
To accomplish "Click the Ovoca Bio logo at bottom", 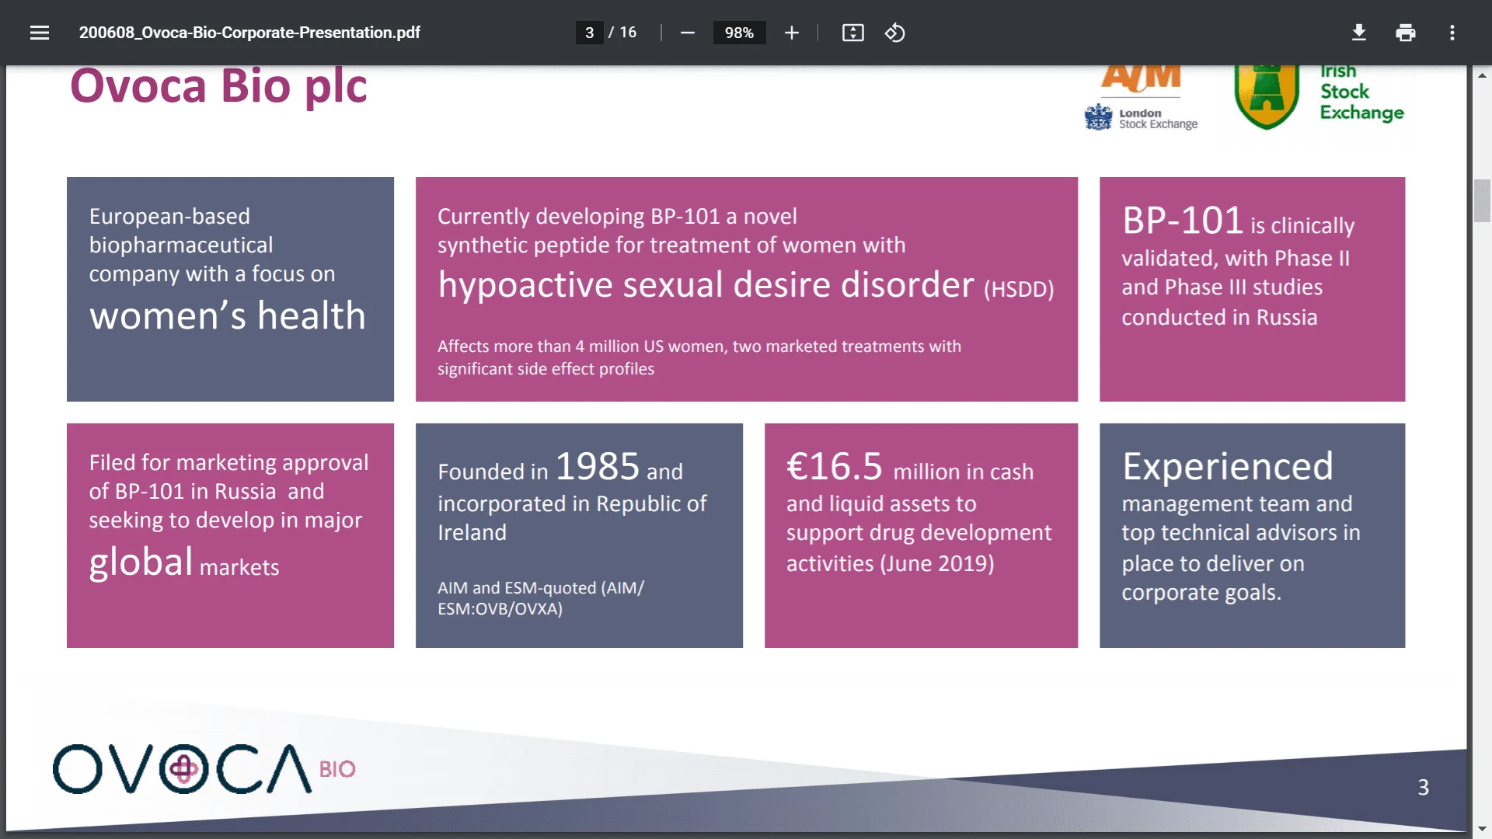I will point(204,769).
